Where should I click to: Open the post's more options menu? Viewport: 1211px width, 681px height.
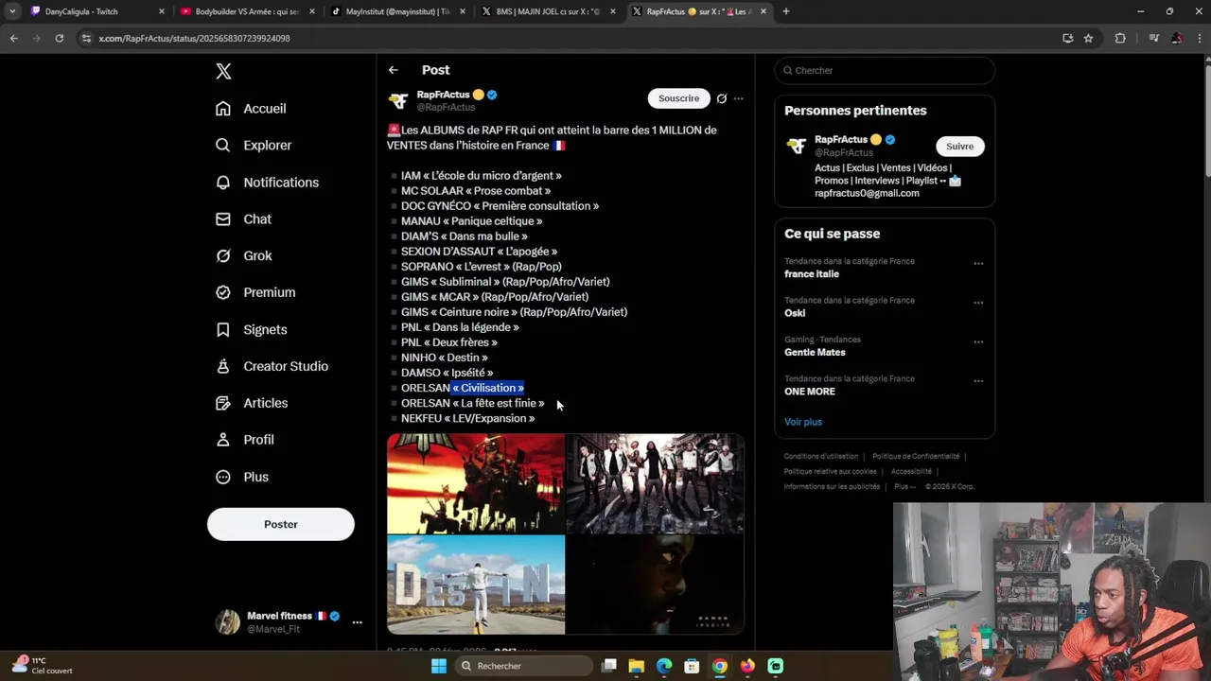click(x=739, y=98)
